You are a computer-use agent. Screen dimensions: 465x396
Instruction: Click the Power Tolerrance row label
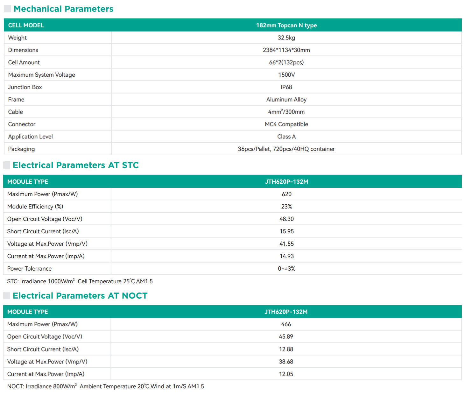pos(29,269)
